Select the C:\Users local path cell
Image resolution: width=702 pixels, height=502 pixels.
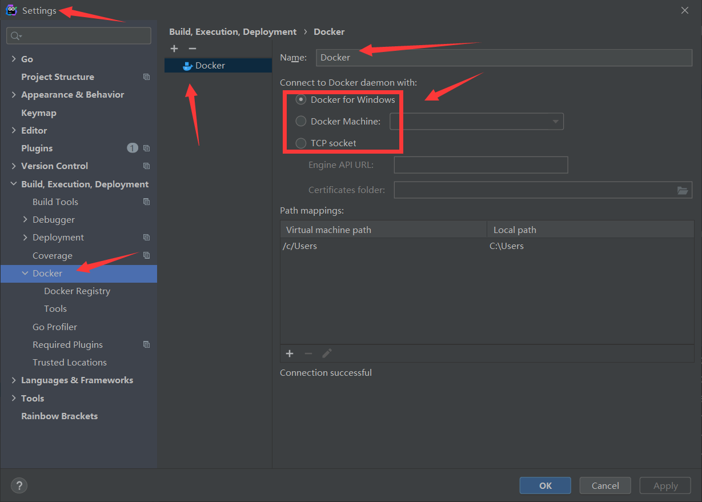click(591, 246)
